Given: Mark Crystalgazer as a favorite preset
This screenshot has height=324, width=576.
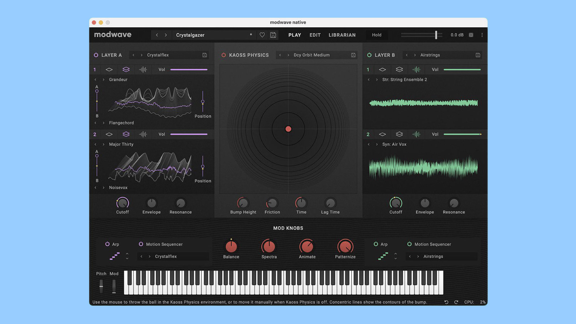Looking at the screenshot, I should (262, 35).
